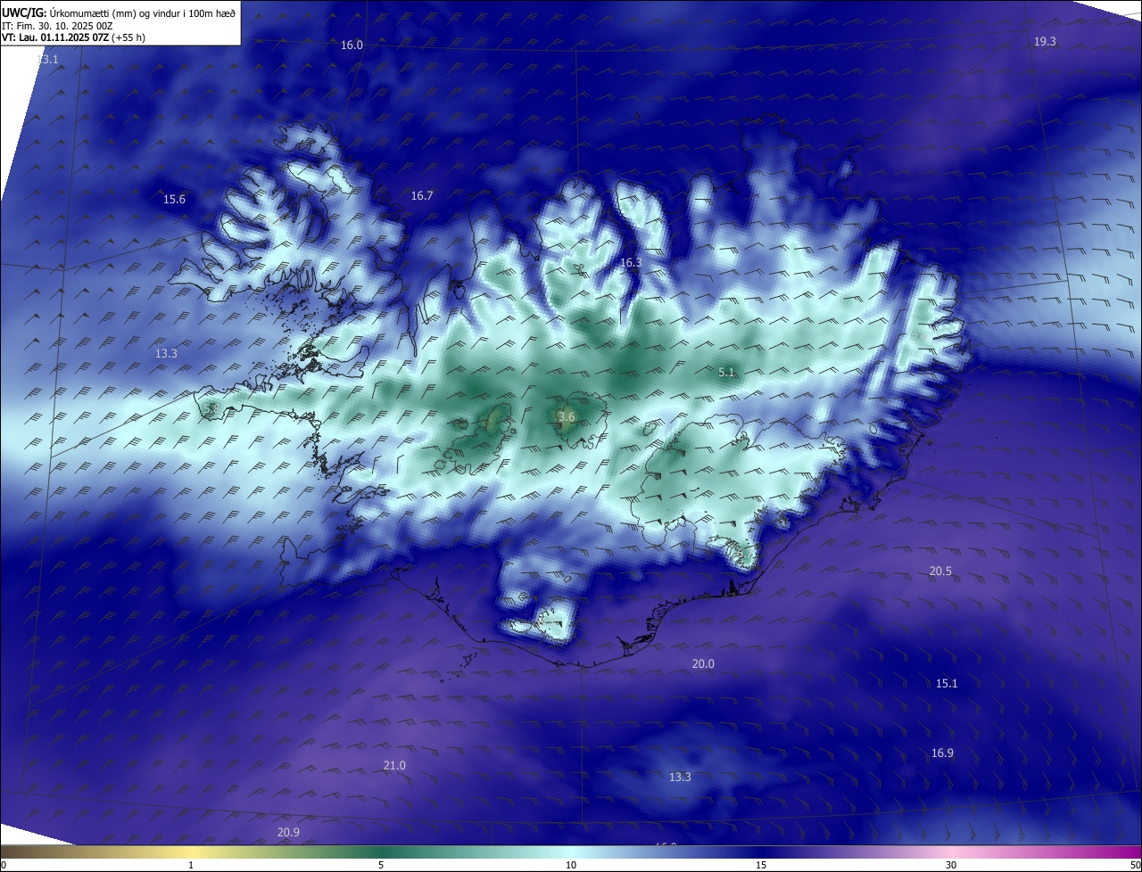Image resolution: width=1142 pixels, height=872 pixels.
Task: Click the 16.9 value label
Action: coord(942,753)
